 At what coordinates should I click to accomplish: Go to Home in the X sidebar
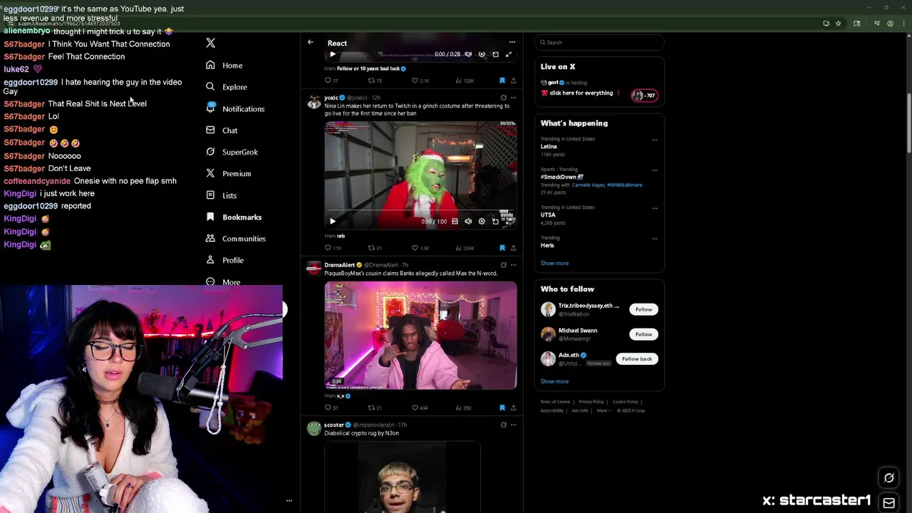click(224, 66)
